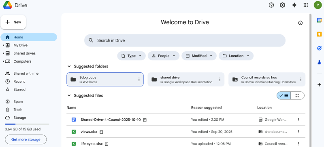This screenshot has height=147, width=324.
Task: Open more actions for Shared-Drive-4-Counci file
Action: click(298, 120)
